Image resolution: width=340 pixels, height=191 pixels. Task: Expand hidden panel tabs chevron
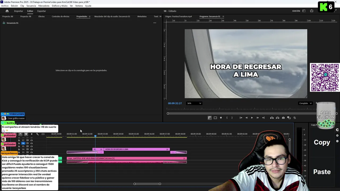(x=160, y=16)
